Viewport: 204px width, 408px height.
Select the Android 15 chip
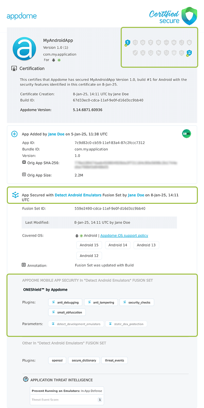coord(89,245)
